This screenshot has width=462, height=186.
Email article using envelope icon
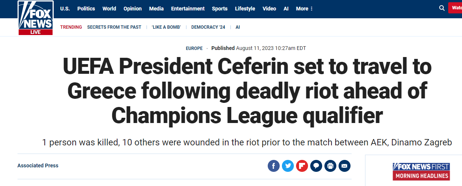coord(345,166)
